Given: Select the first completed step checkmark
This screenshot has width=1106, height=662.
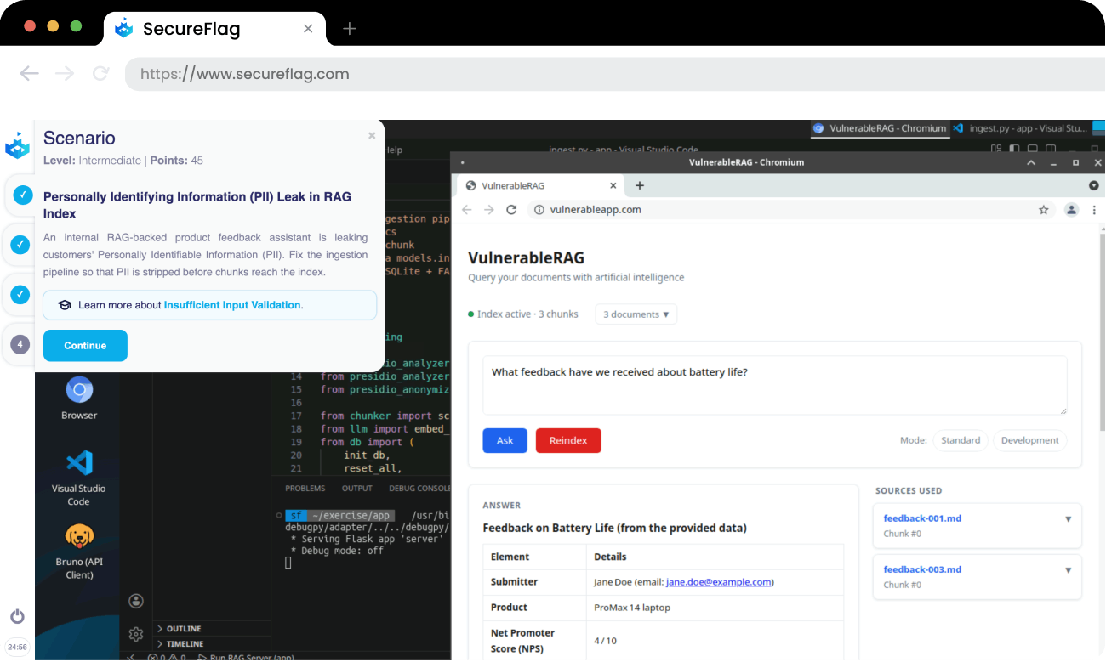Looking at the screenshot, I should tap(22, 196).
